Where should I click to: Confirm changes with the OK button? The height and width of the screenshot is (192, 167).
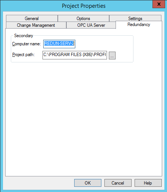pyautogui.click(x=88, y=183)
